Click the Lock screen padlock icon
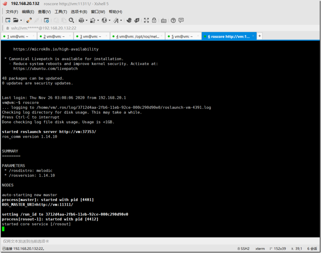The image size is (321, 253). click(154, 20)
